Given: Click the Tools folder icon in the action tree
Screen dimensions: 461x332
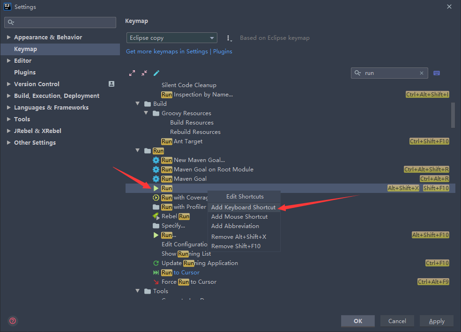Looking at the screenshot, I should pos(148,291).
